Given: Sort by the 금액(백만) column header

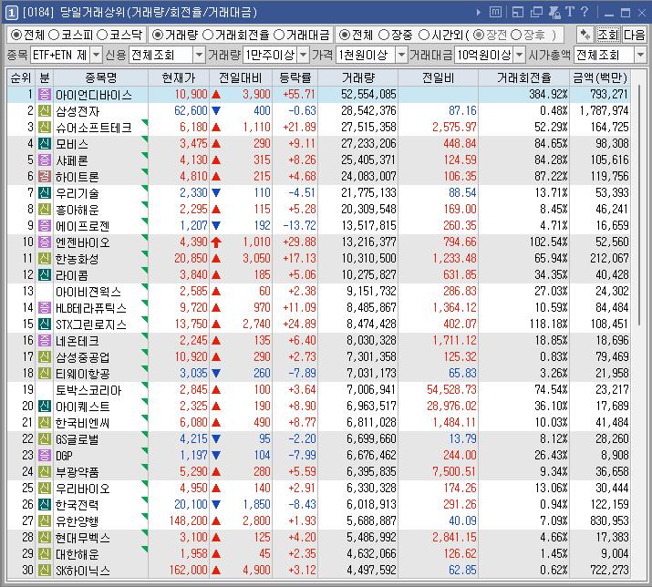Looking at the screenshot, I should pyautogui.click(x=600, y=77).
